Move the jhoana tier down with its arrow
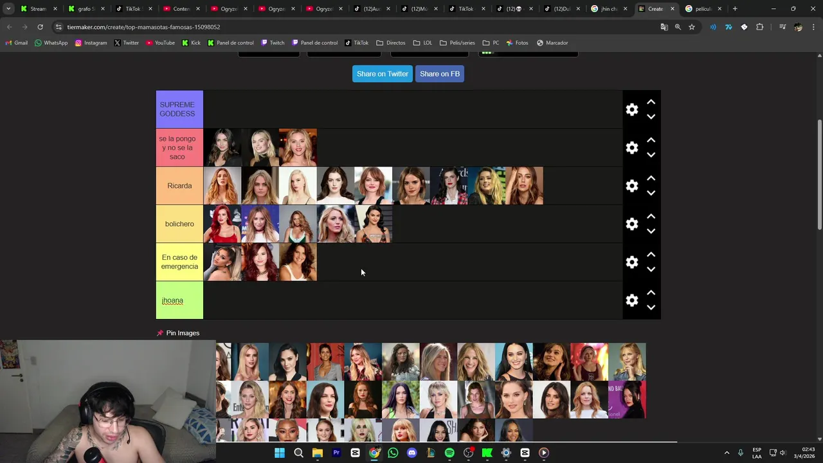The image size is (823, 463). [x=651, y=307]
